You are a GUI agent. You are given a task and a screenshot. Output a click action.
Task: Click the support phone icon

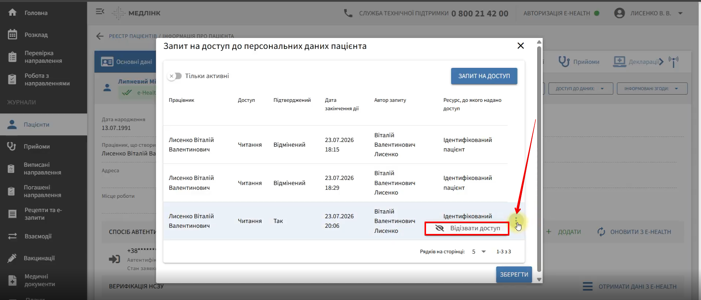[x=348, y=13]
